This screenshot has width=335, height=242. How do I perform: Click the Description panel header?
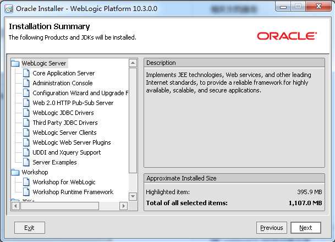click(x=234, y=63)
